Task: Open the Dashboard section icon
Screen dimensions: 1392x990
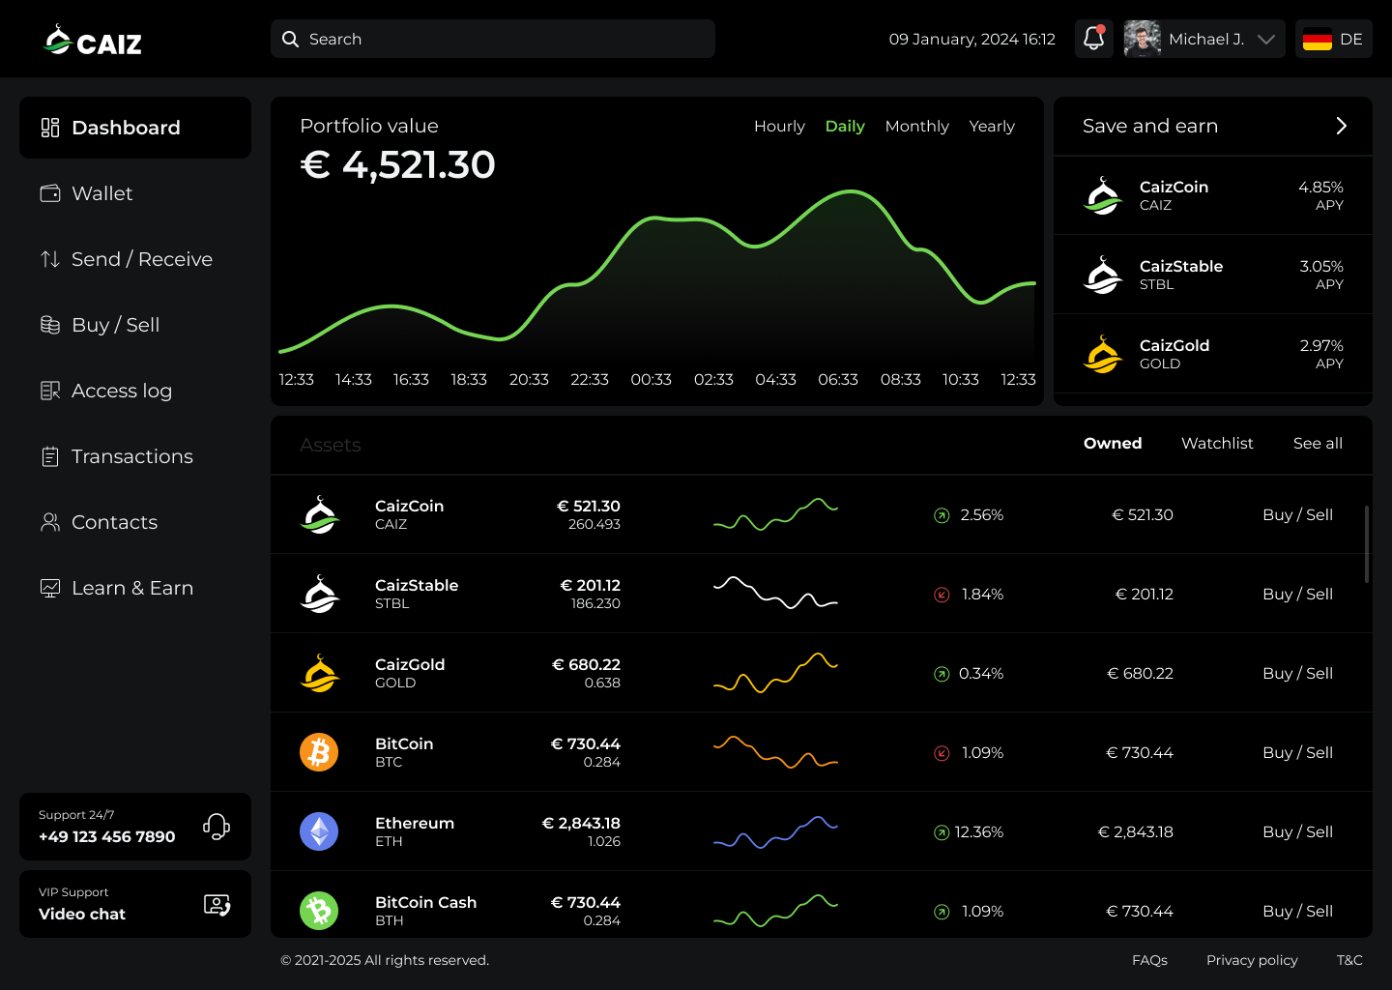Action: [49, 127]
